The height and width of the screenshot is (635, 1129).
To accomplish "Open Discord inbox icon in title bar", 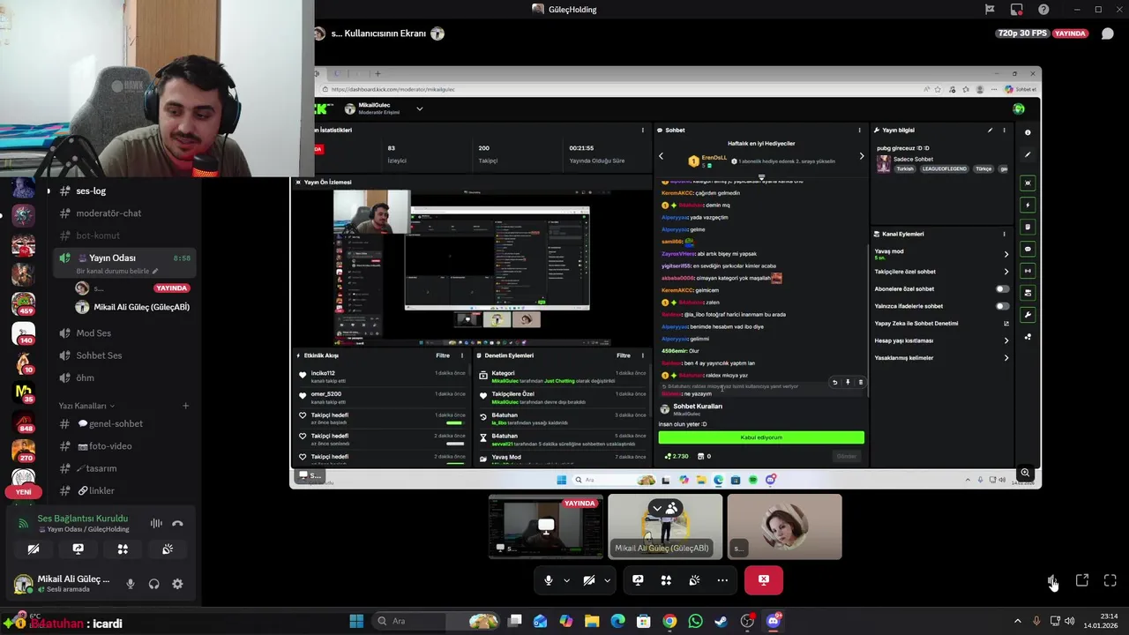I will [x=1017, y=10].
